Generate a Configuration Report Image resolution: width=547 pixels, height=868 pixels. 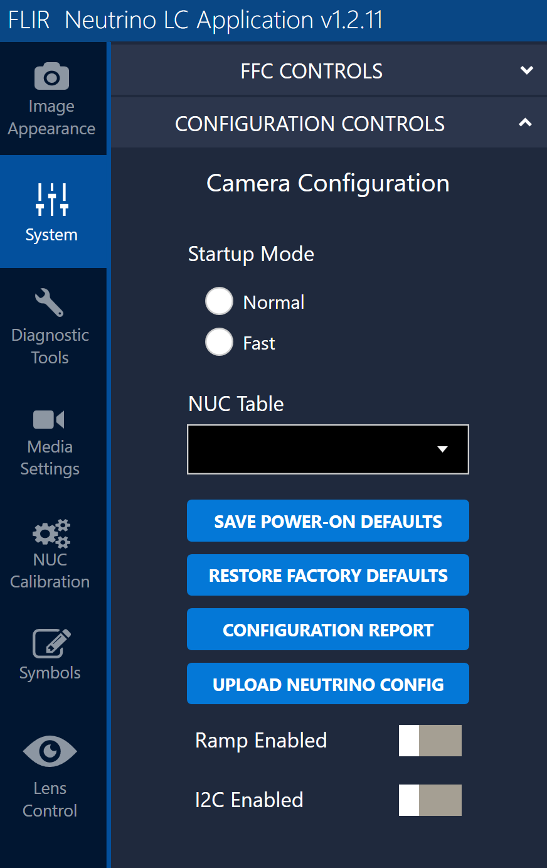pos(327,629)
